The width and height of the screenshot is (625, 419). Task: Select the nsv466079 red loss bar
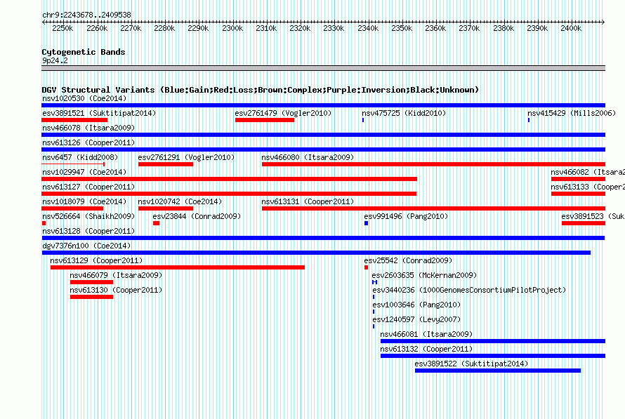(x=92, y=282)
